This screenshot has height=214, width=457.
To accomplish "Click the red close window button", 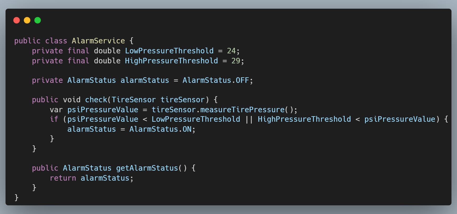I will [17, 20].
